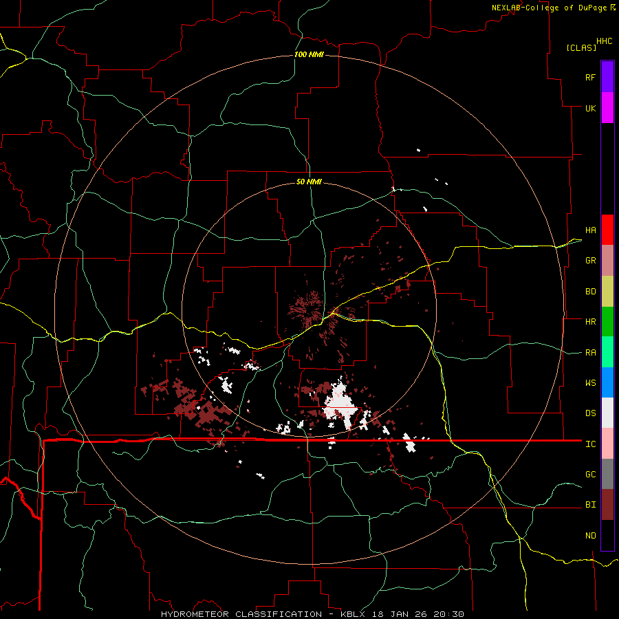Pick the HR green legend swatch
Screen dimensions: 619x619
(607, 322)
